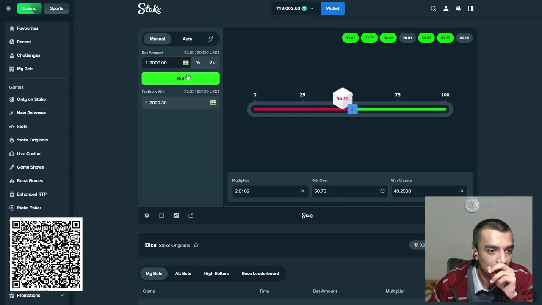Halve the bet with ½ button
The image size is (542, 305).
click(x=198, y=63)
